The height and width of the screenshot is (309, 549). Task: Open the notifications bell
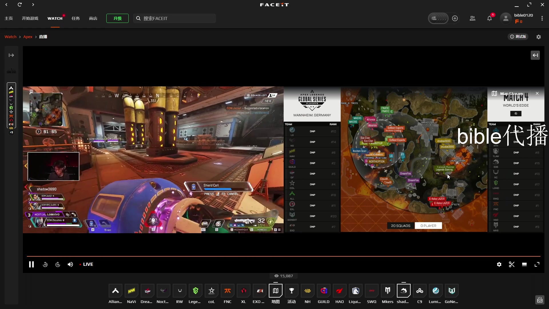click(x=490, y=18)
